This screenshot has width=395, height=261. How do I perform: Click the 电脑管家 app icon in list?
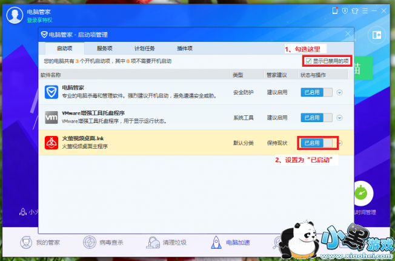click(x=51, y=92)
